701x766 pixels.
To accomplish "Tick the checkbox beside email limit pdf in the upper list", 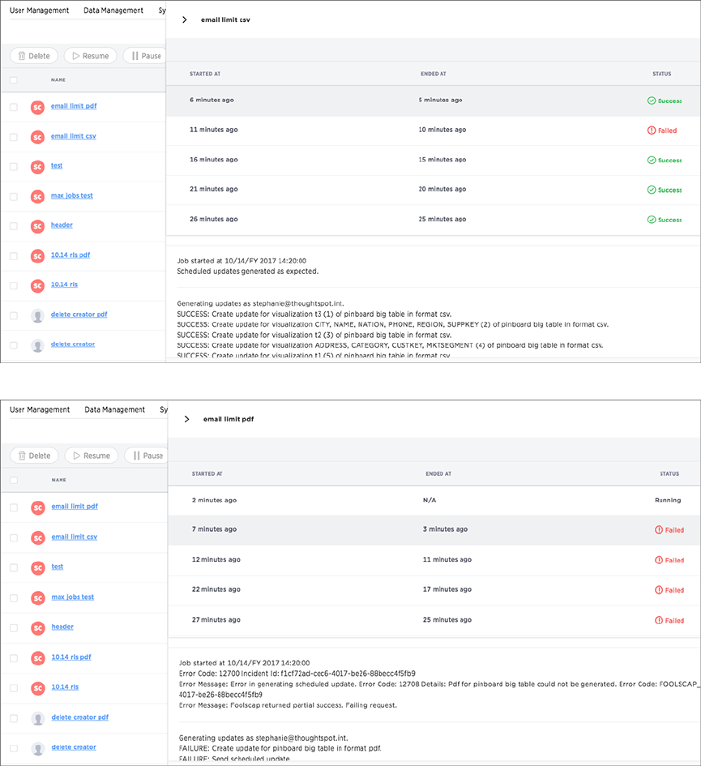I will tap(13, 107).
